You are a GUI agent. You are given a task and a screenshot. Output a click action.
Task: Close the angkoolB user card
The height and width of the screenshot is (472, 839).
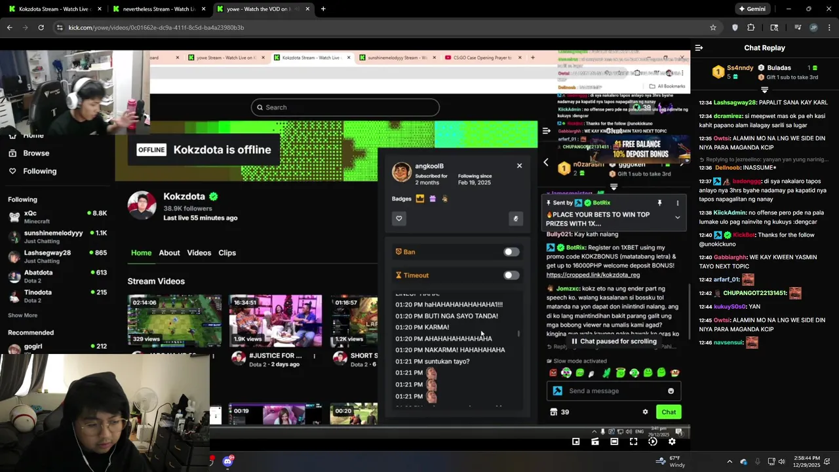coord(519,166)
